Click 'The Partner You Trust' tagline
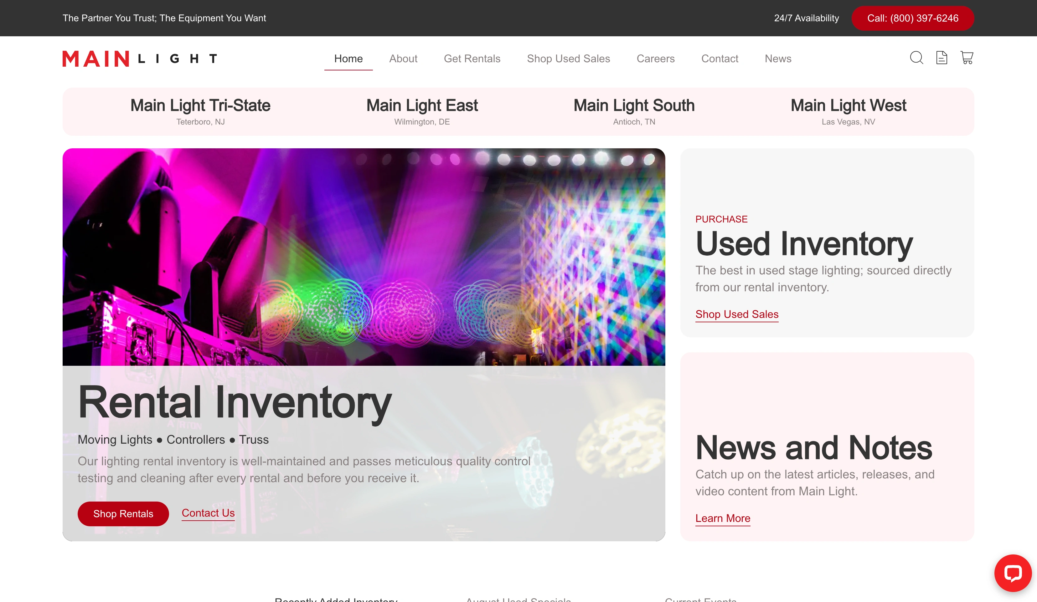 [x=164, y=18]
